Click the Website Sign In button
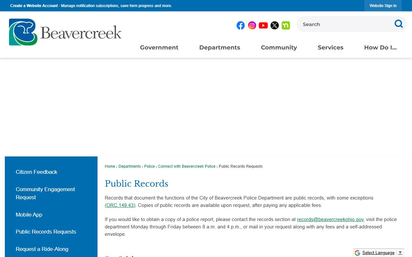The width and height of the screenshot is (412, 257). 383,6
